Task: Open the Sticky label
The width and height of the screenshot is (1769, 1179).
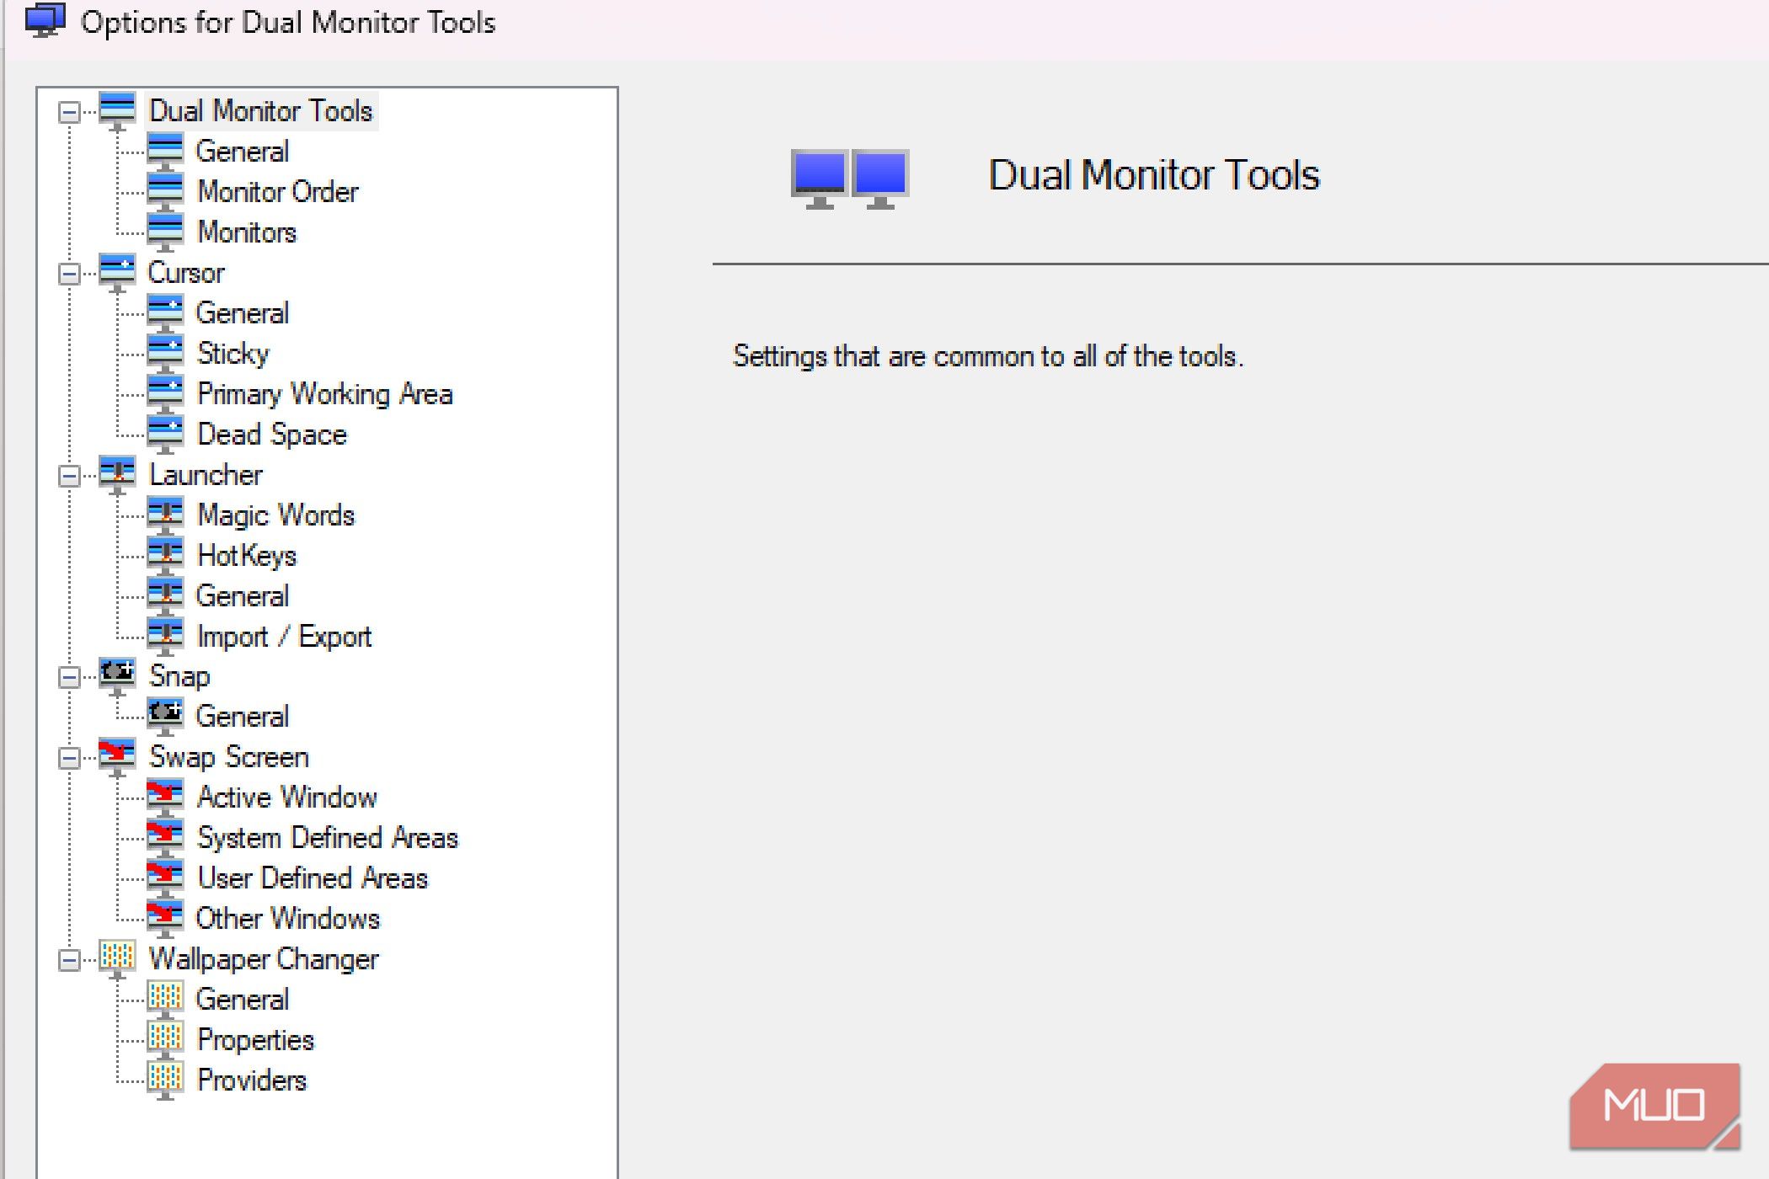Action: coord(233,354)
